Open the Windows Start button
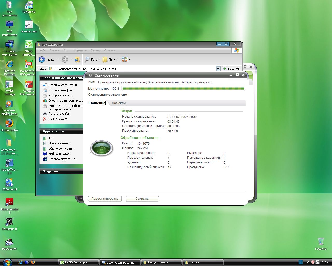The image size is (332, 266). tap(7, 262)
